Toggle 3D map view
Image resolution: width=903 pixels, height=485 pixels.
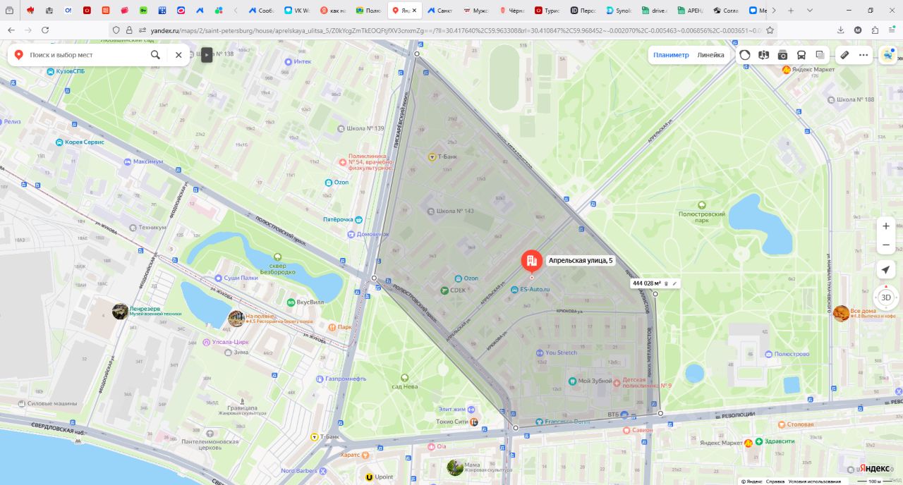[x=886, y=297]
